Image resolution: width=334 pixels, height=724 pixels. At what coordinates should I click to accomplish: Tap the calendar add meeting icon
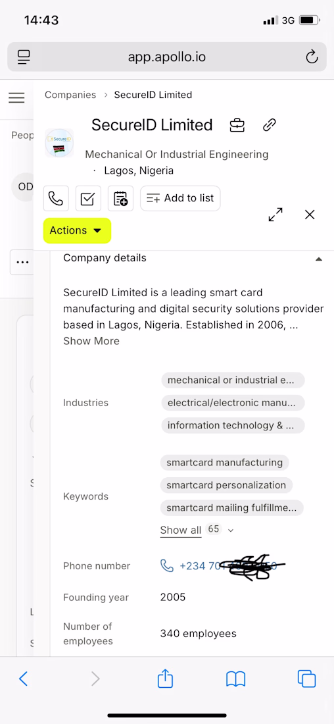tap(120, 199)
